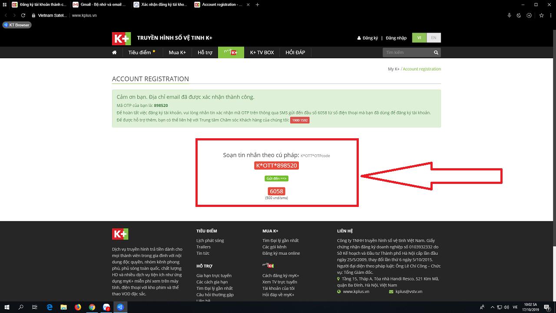Viewport: 556px width, 313px height.
Task: Click the green 'Gửi đến ==>' button
Action: point(276,179)
